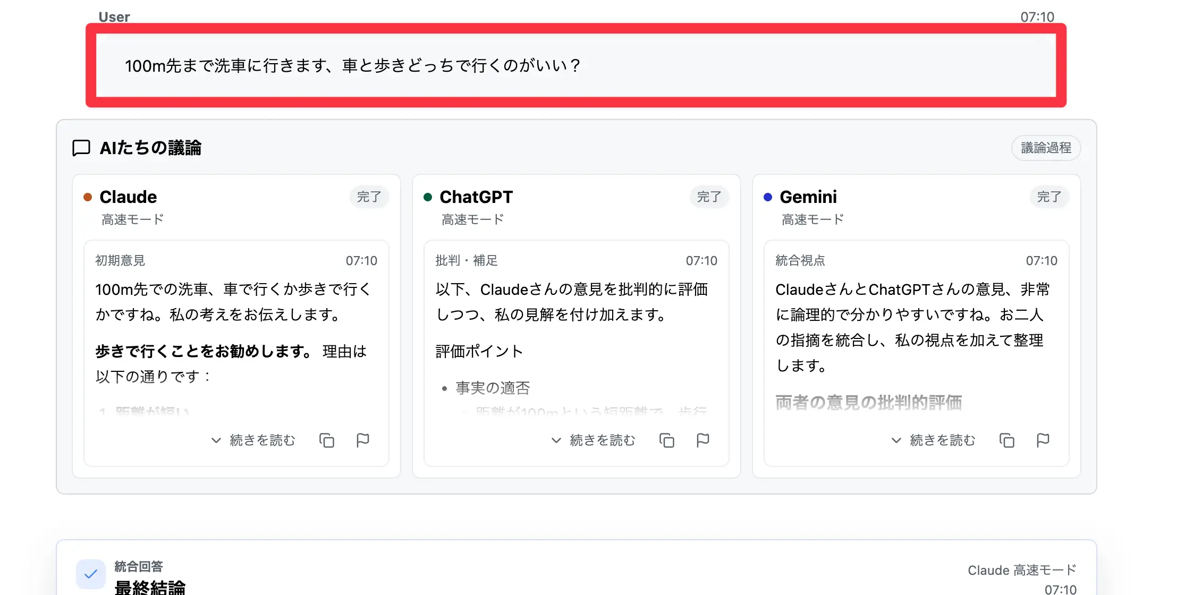Select the Gemini model name heading
The image size is (1185, 595).
pyautogui.click(x=808, y=197)
